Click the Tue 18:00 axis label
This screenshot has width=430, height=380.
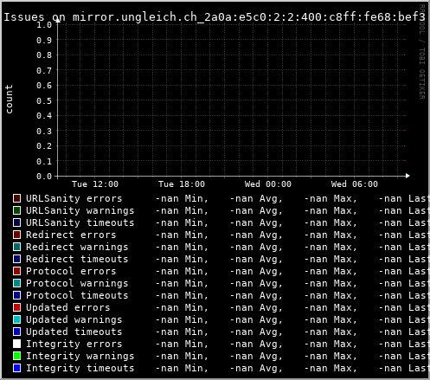coord(182,184)
